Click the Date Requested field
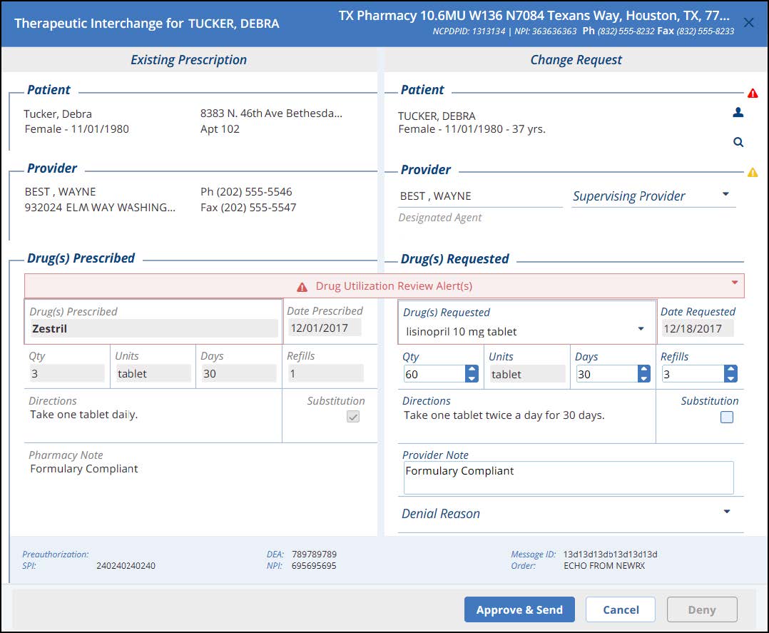Screen dimensions: 769x633 [691, 329]
